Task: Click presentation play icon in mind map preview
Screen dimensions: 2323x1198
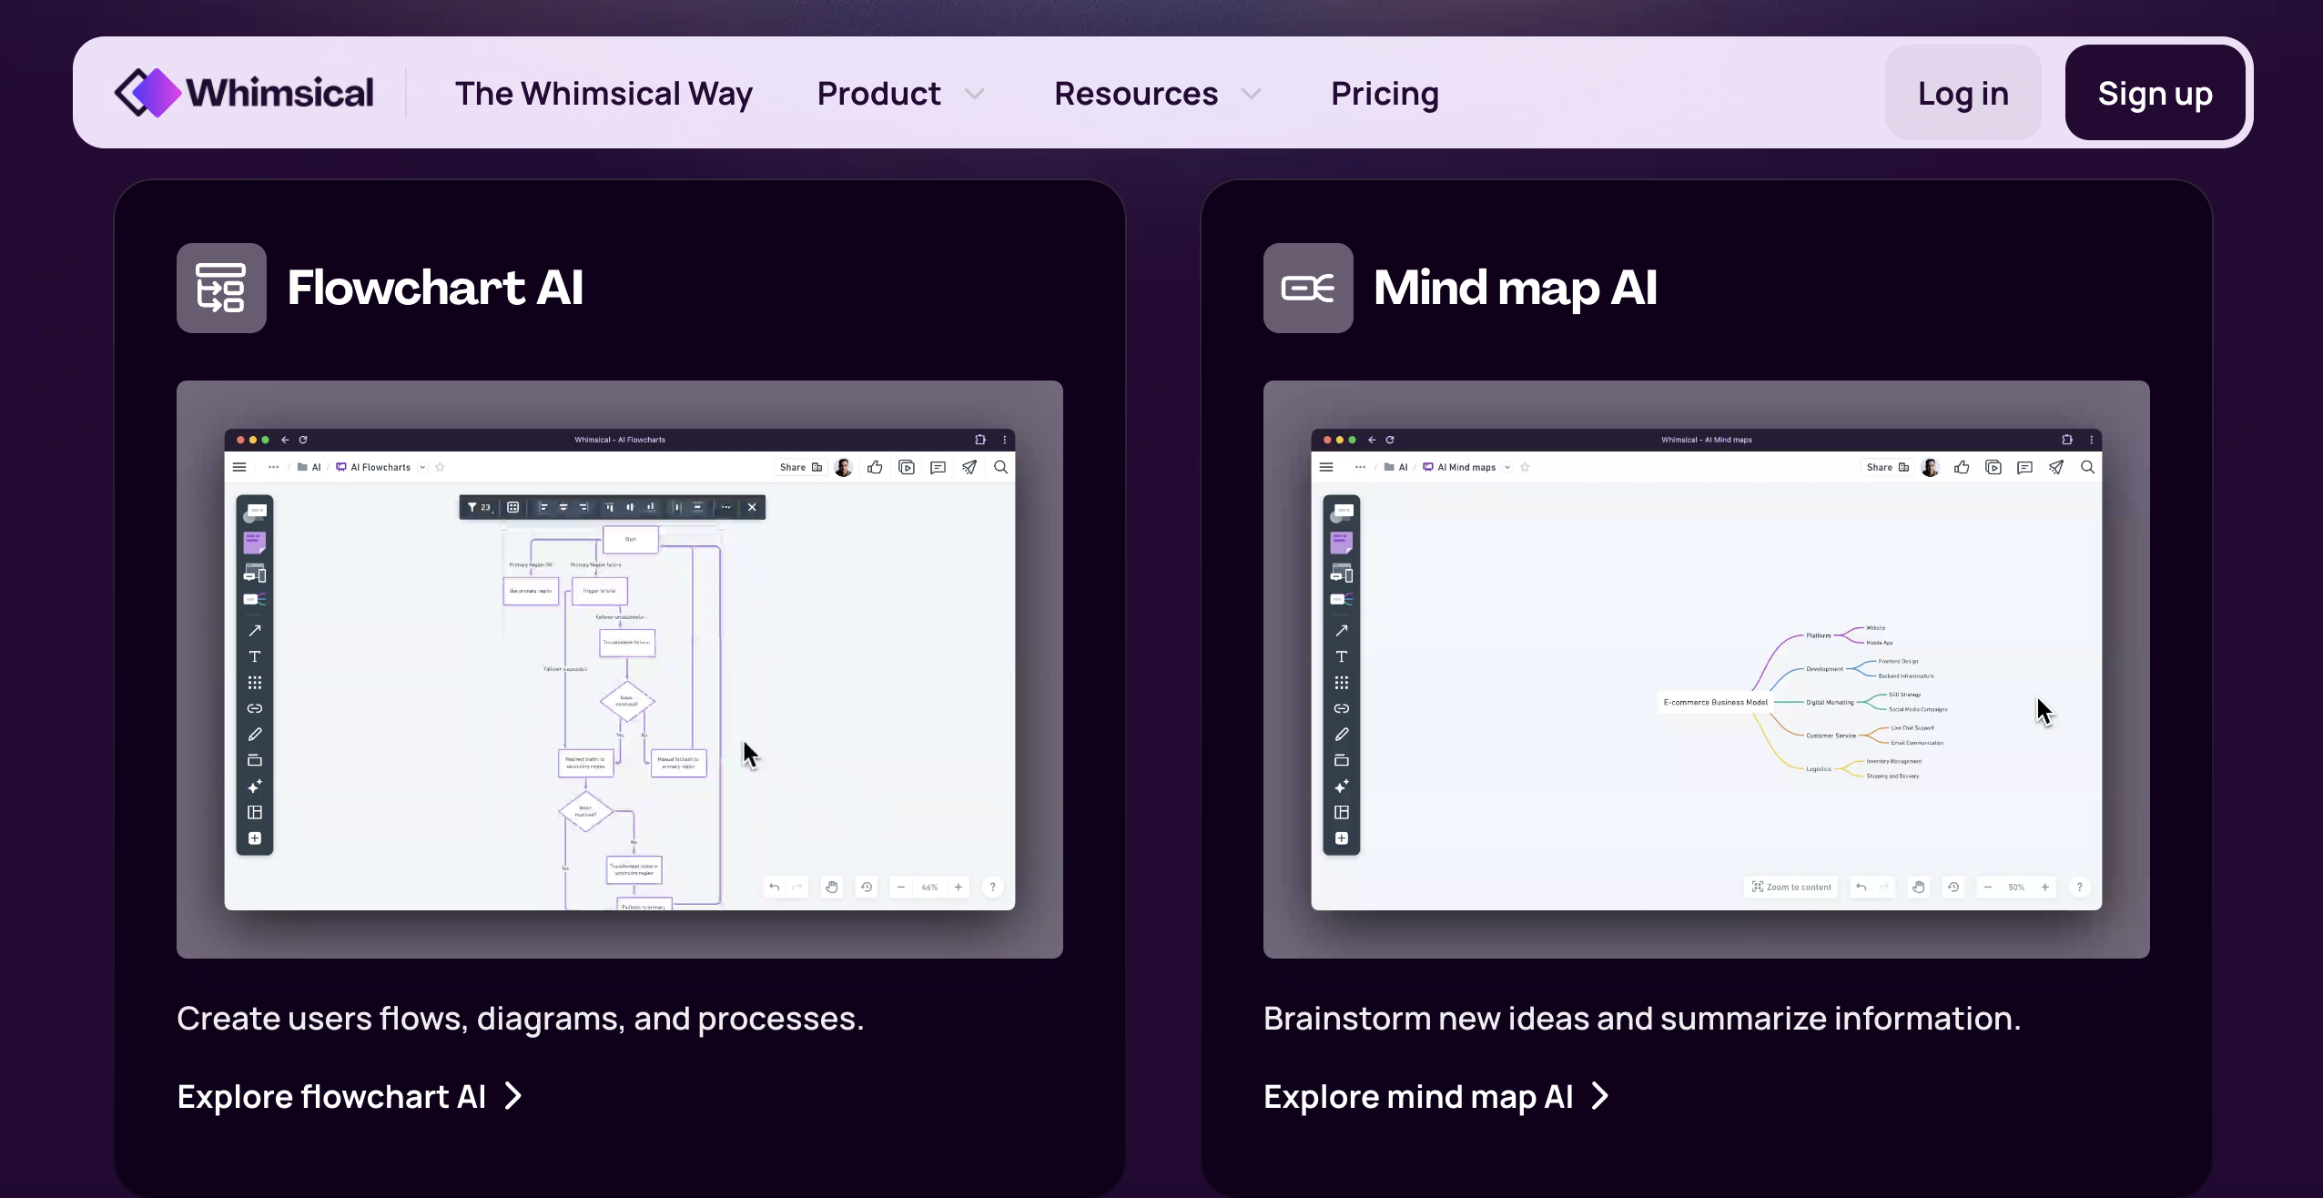Action: pos(1993,467)
